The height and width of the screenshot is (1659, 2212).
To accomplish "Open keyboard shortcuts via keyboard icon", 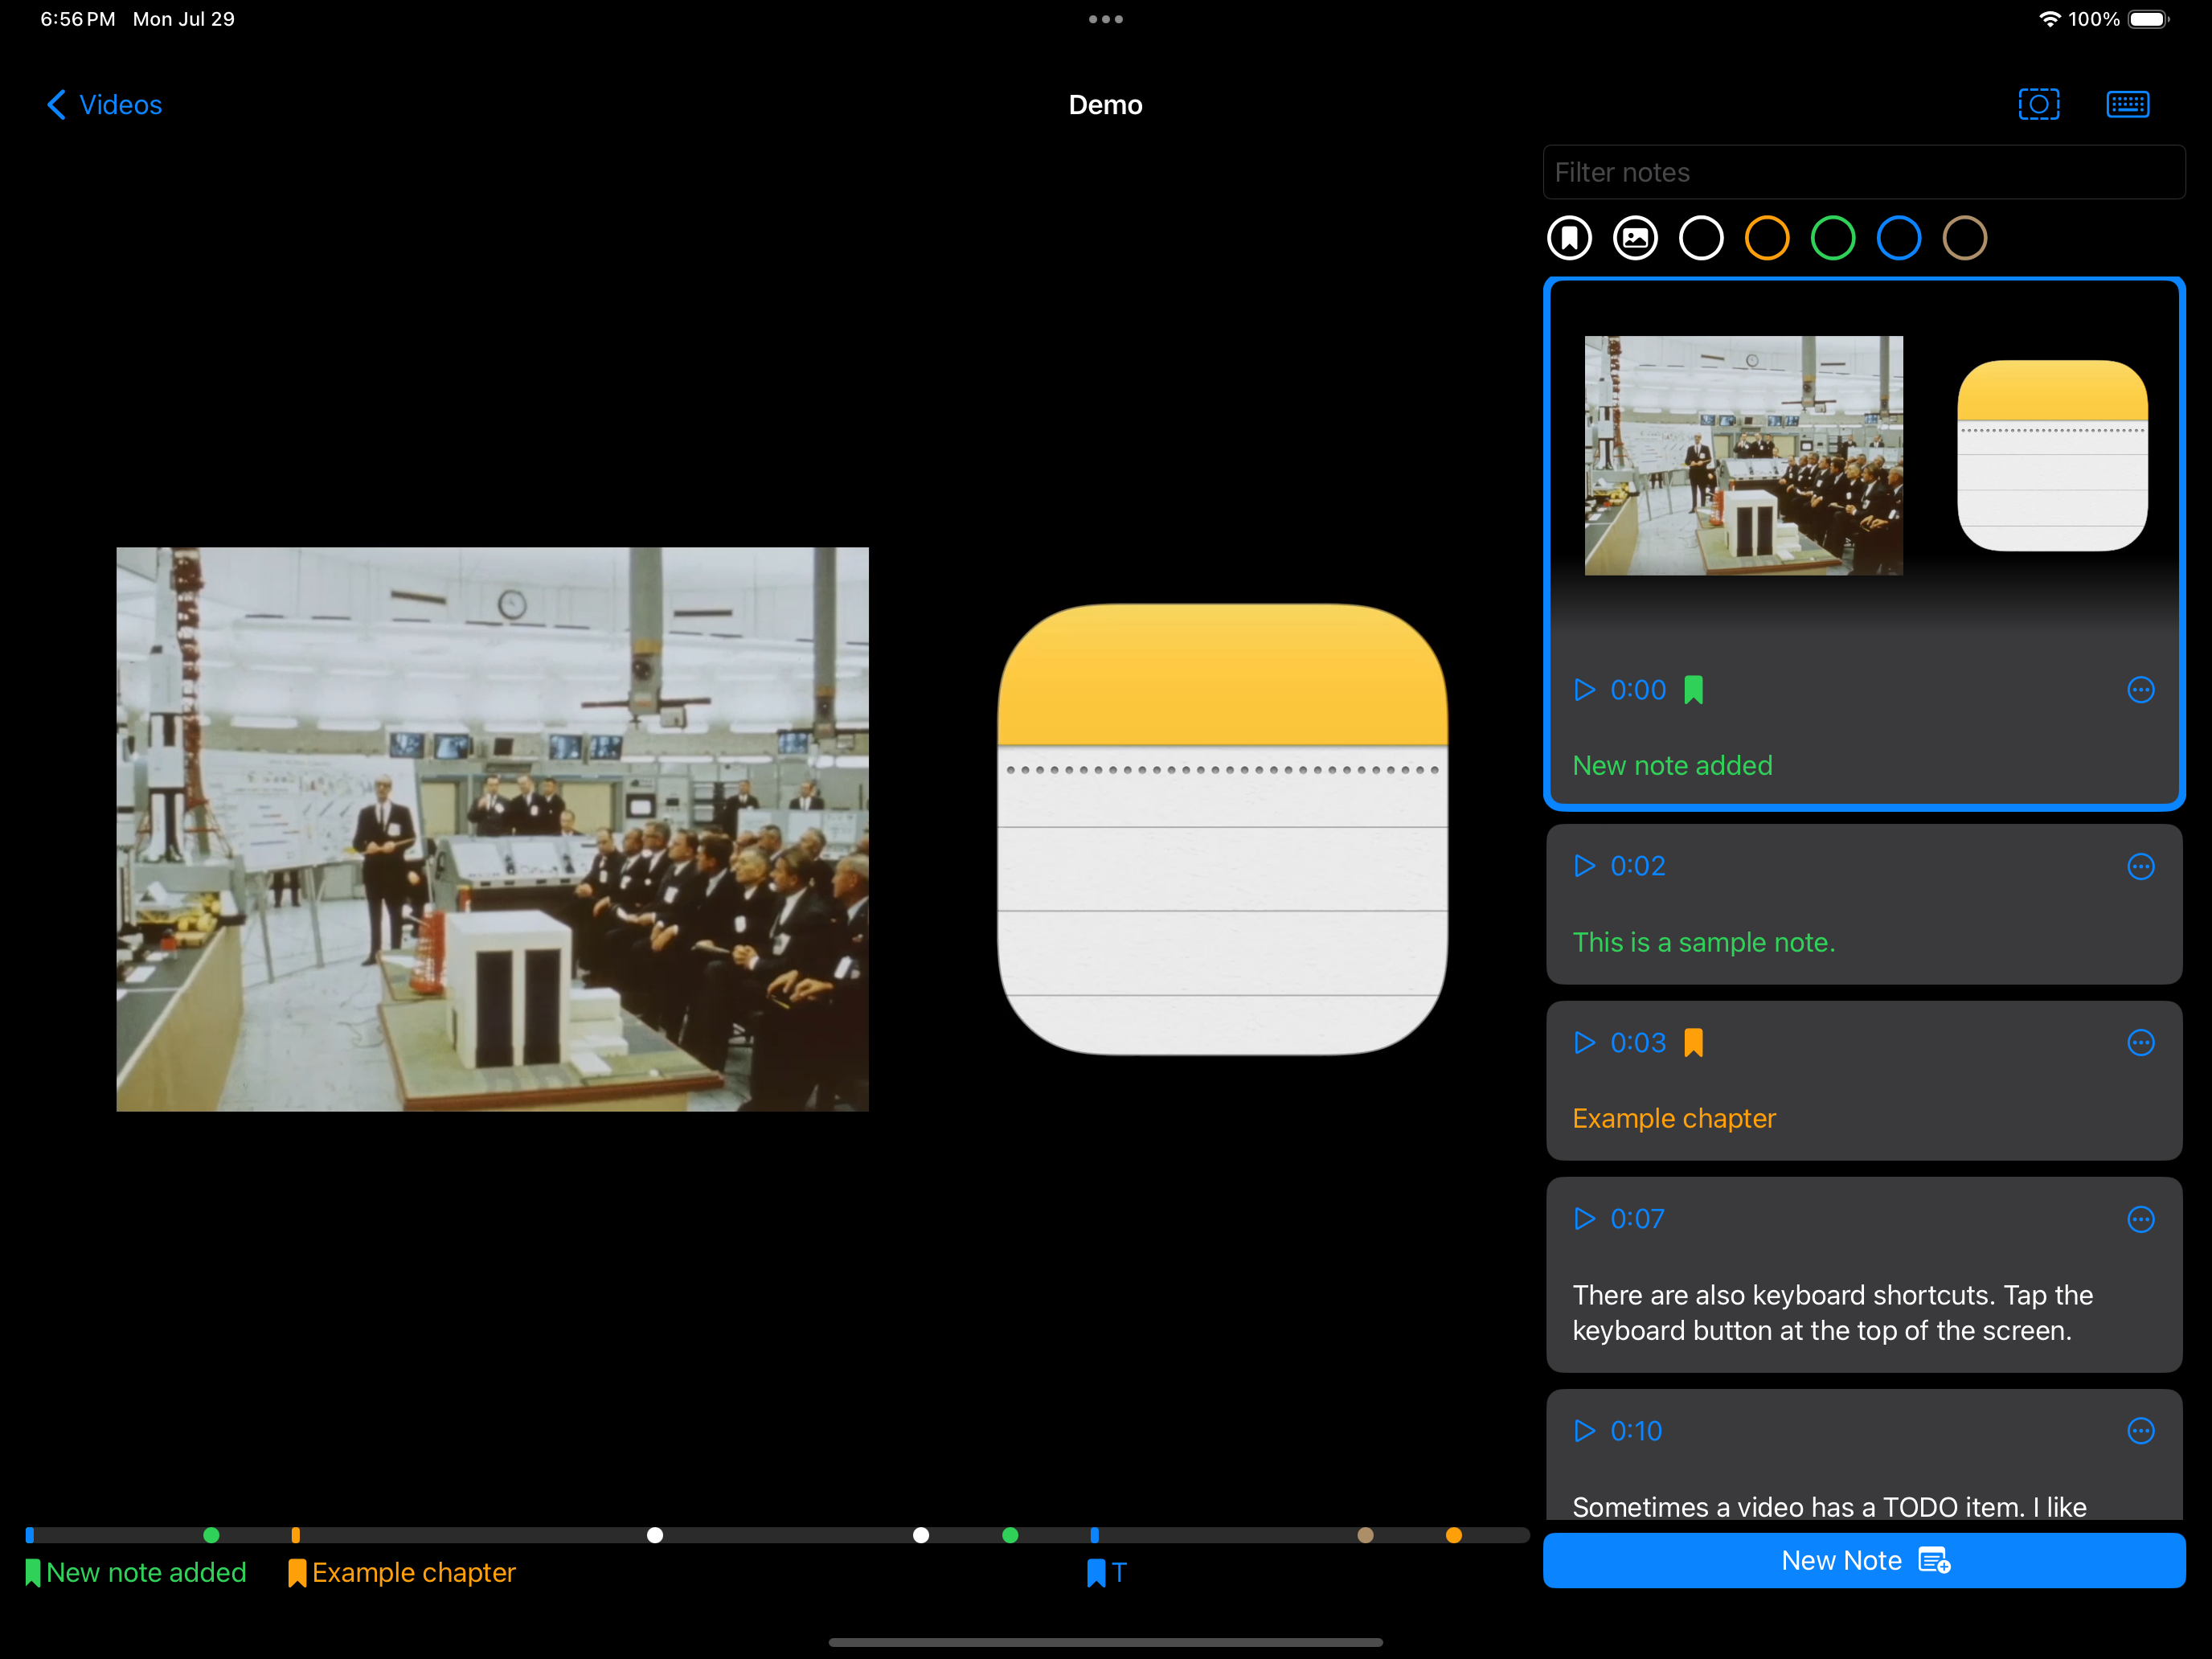I will click(2127, 104).
